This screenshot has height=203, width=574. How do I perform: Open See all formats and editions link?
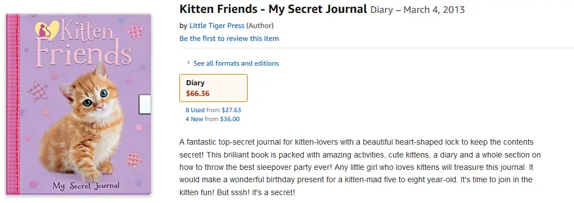click(236, 63)
